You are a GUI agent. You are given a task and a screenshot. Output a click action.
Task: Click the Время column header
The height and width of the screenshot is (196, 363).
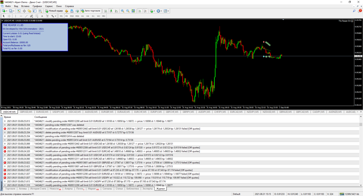click(x=8, y=117)
